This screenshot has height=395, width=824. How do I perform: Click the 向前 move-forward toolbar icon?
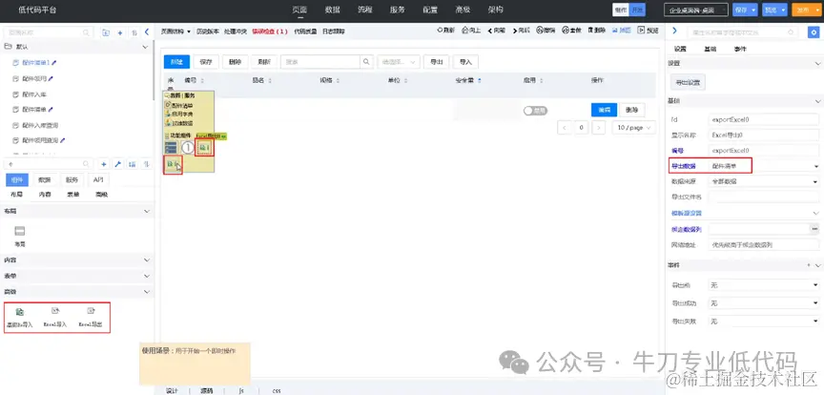497,31
